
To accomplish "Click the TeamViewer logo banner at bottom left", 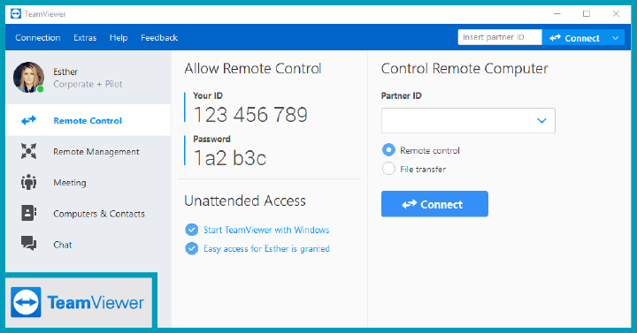I will pos(79,302).
